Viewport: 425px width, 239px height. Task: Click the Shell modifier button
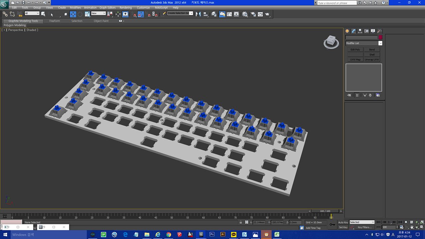pyautogui.click(x=372, y=55)
